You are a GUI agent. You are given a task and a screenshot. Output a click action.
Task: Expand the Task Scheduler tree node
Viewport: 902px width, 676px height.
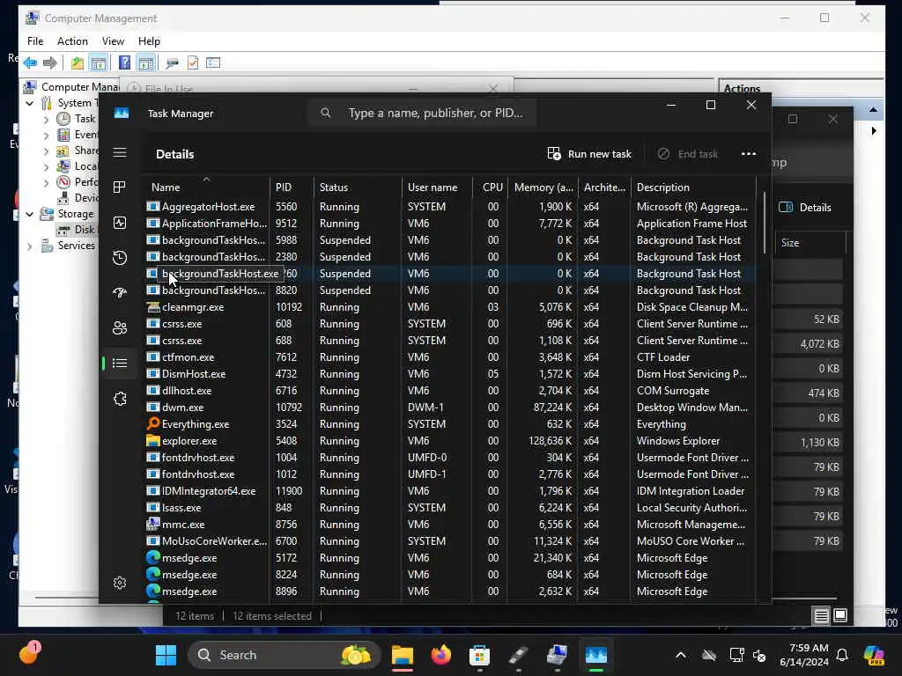tap(46, 119)
